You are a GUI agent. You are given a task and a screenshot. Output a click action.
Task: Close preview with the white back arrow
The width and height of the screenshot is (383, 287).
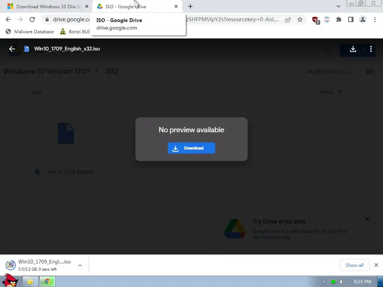coord(12,49)
